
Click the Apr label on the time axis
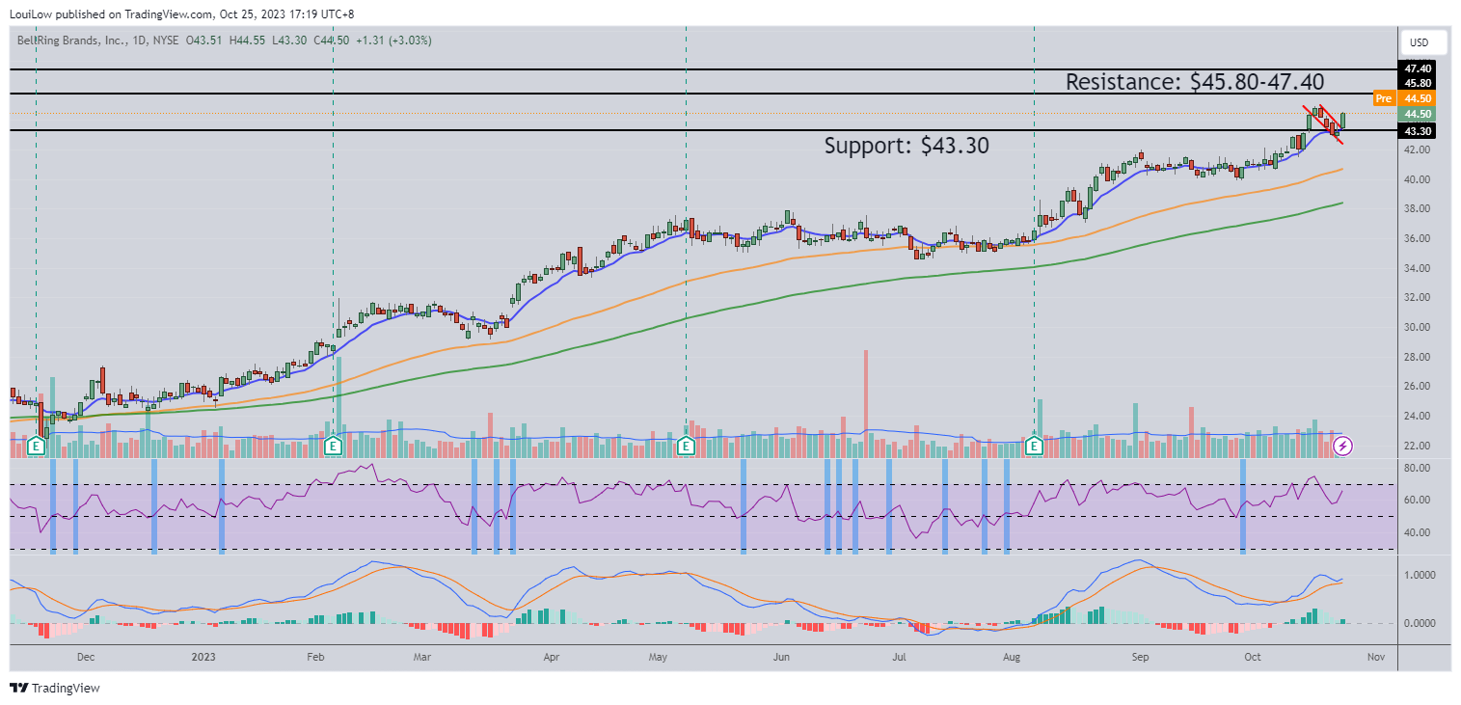(551, 657)
